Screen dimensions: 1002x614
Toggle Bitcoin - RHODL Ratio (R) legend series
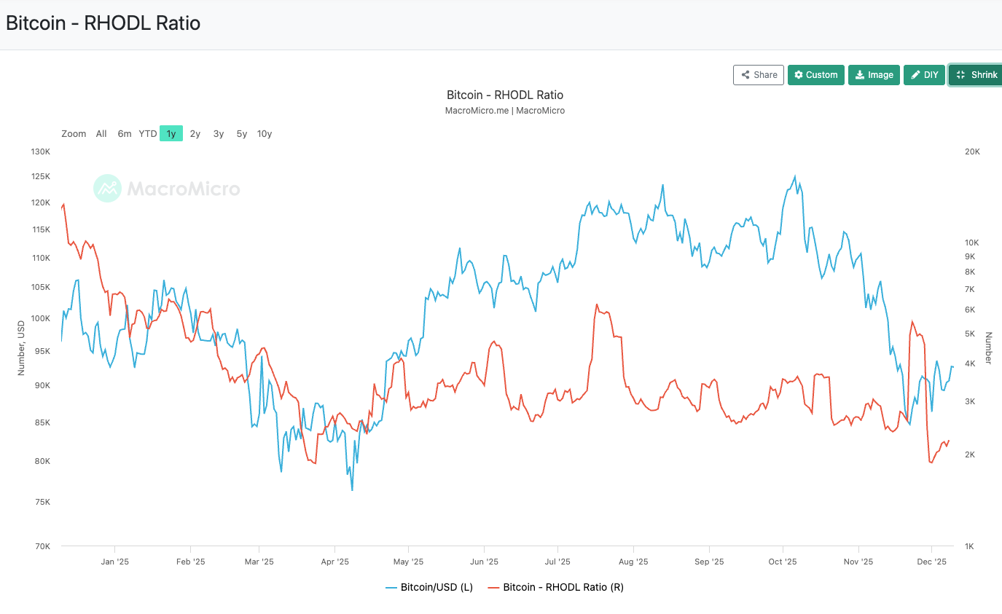click(563, 587)
